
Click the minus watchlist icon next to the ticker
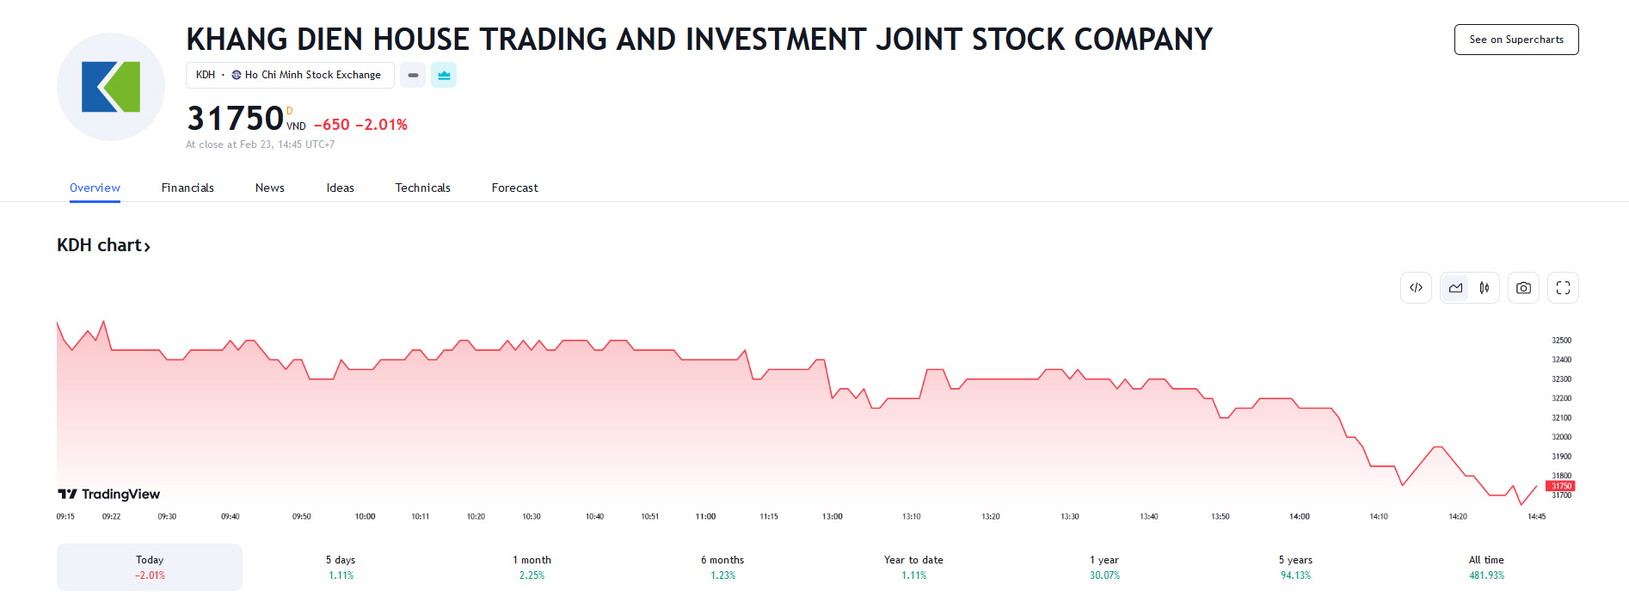(x=413, y=75)
